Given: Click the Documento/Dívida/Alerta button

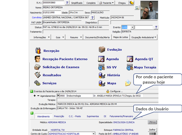Looking at the screenshot, I should (x=97, y=37).
